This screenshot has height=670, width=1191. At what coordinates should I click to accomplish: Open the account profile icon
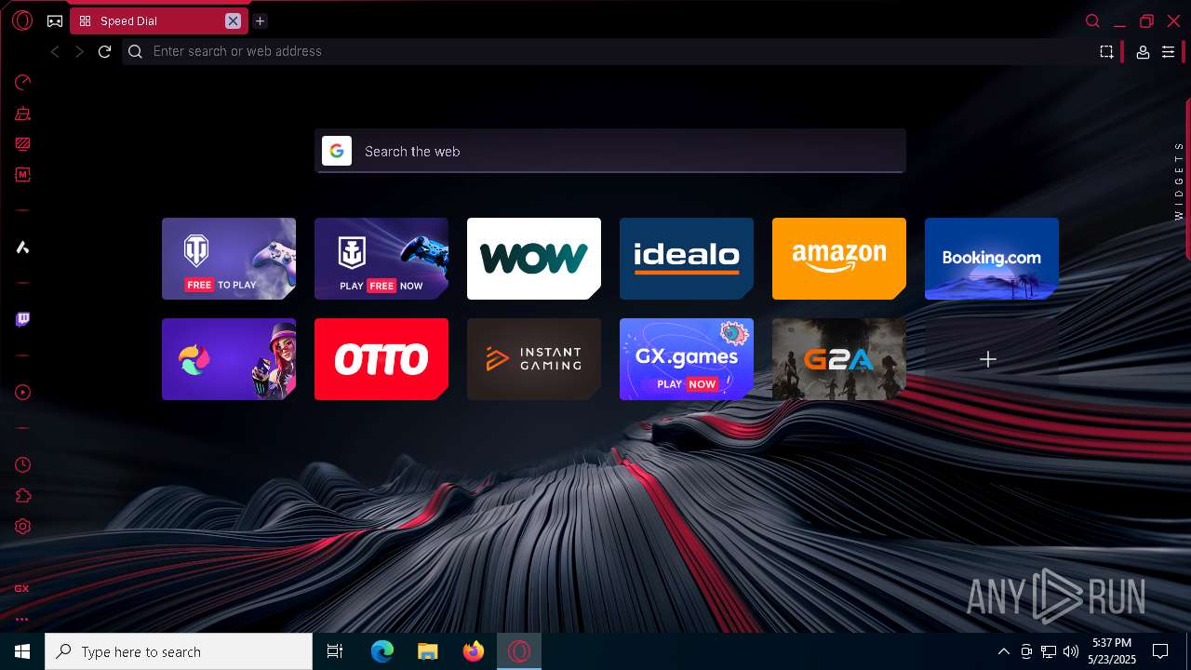click(1143, 52)
